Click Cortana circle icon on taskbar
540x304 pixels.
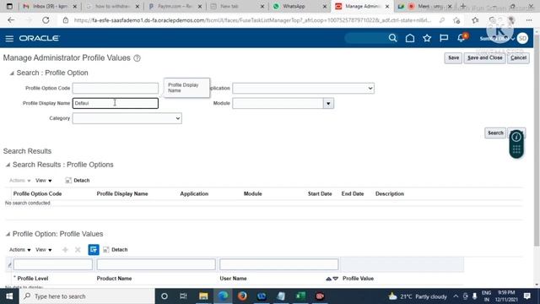click(165, 296)
